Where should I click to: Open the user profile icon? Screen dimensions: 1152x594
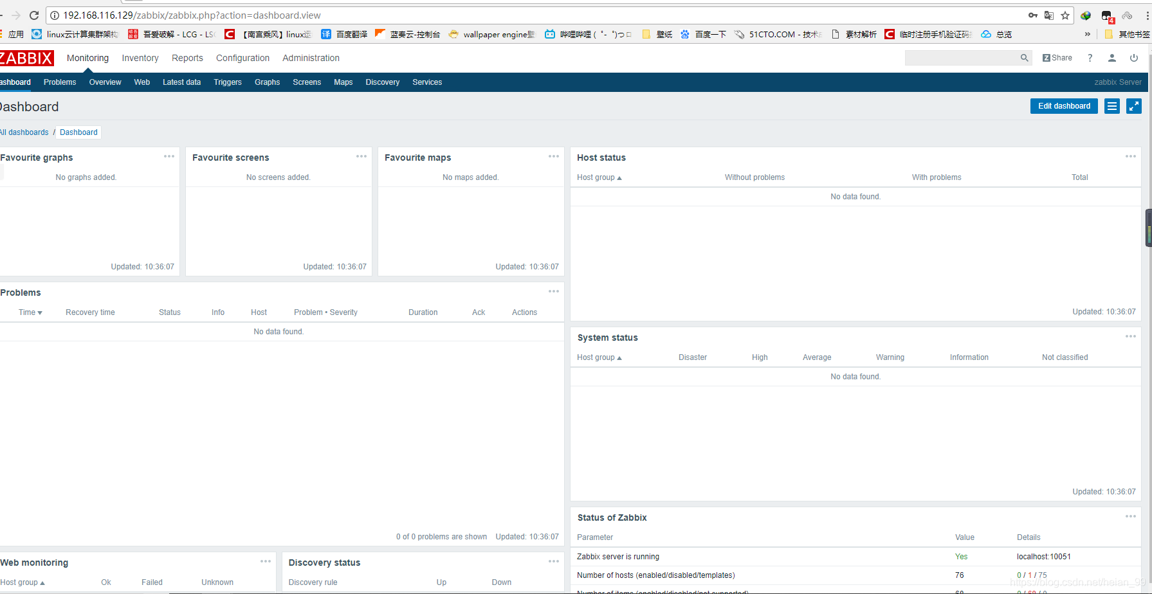[1111, 58]
